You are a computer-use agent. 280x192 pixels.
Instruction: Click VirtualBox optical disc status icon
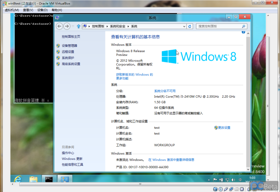(x=221, y=189)
